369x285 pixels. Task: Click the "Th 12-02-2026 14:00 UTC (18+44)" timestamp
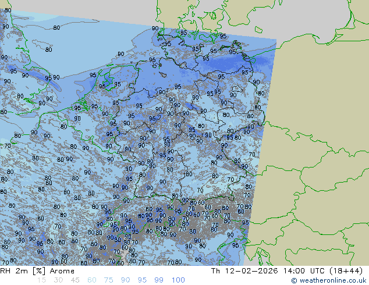[x=287, y=271]
